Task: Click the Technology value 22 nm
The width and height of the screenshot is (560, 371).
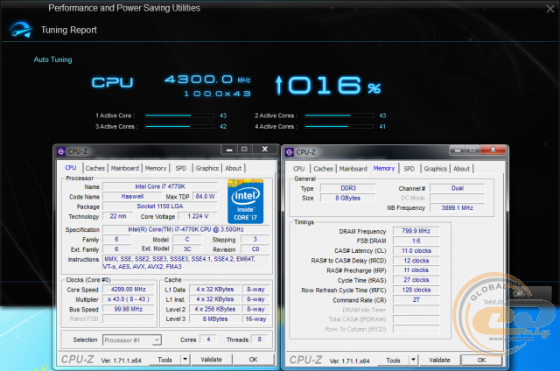Action: (x=118, y=216)
